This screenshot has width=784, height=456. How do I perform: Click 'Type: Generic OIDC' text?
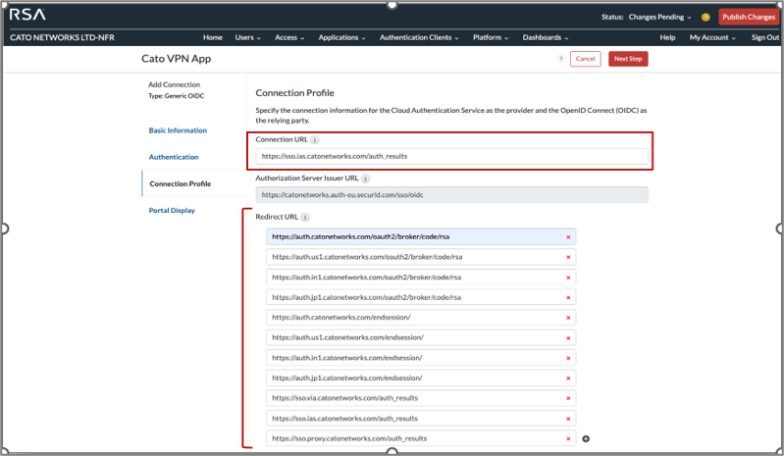(x=176, y=96)
